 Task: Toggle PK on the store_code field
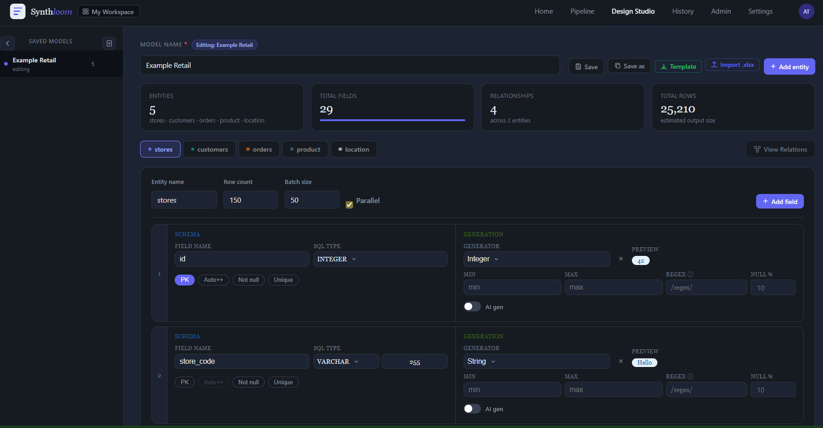pos(185,382)
